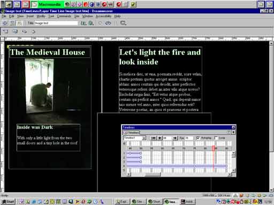Click the red-bordered icon in shortcut bar

26,4
